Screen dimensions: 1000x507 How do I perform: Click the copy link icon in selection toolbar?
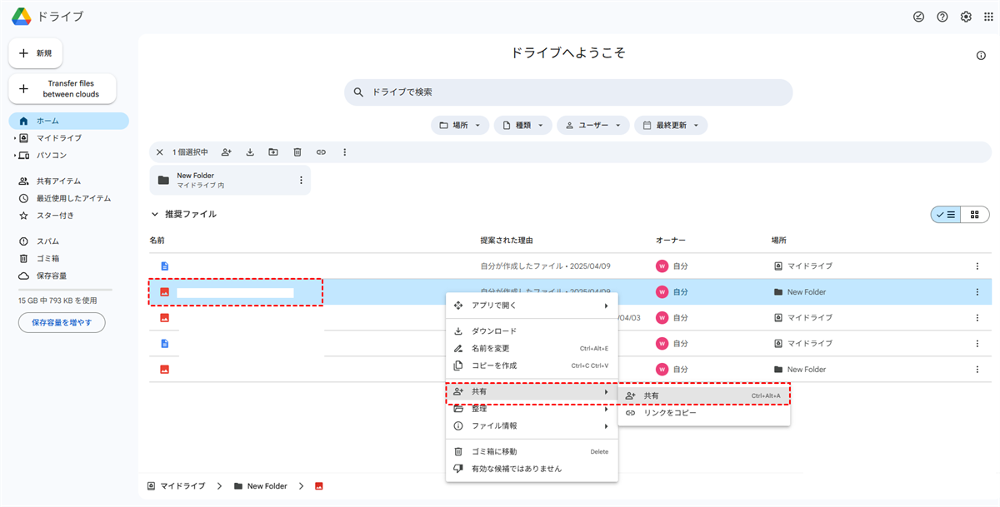click(x=321, y=152)
